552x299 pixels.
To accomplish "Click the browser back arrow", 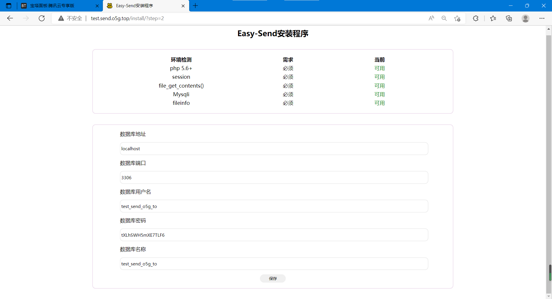I will pos(10,18).
